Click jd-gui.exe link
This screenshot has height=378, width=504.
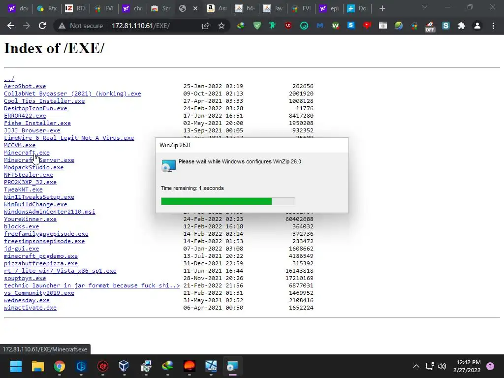pyautogui.click(x=21, y=249)
